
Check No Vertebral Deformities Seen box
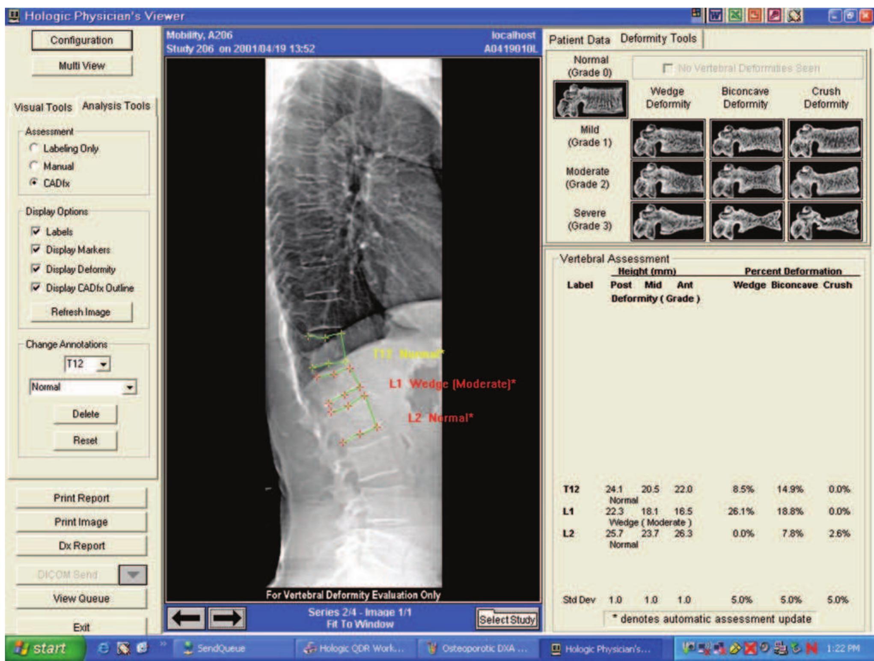[667, 68]
